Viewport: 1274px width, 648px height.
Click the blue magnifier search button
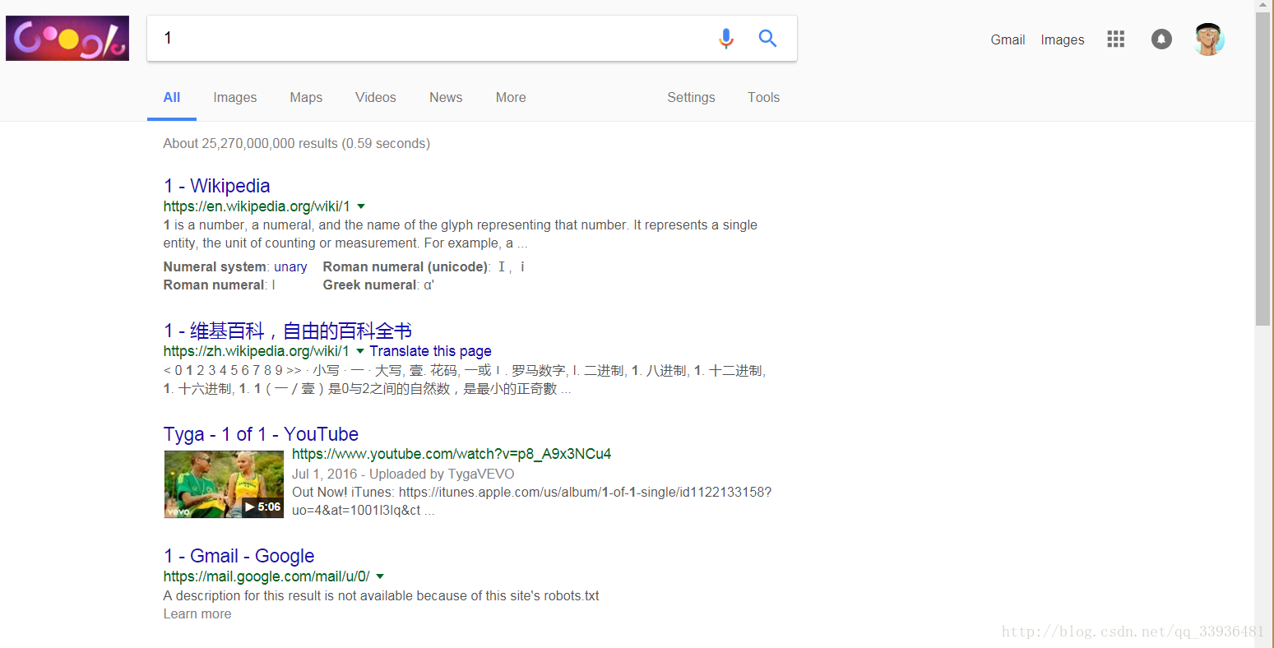[767, 38]
